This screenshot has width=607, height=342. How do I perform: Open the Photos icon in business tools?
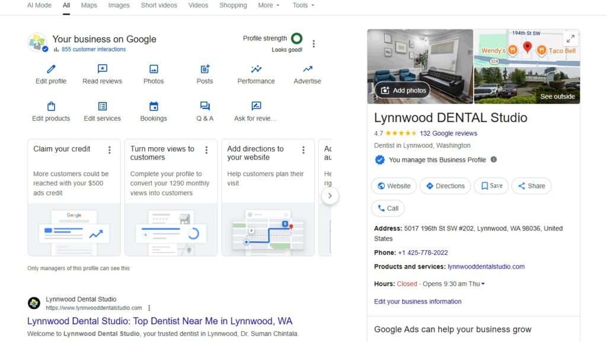coord(154,69)
